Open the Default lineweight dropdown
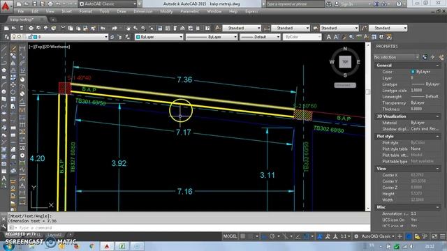 point(260,37)
